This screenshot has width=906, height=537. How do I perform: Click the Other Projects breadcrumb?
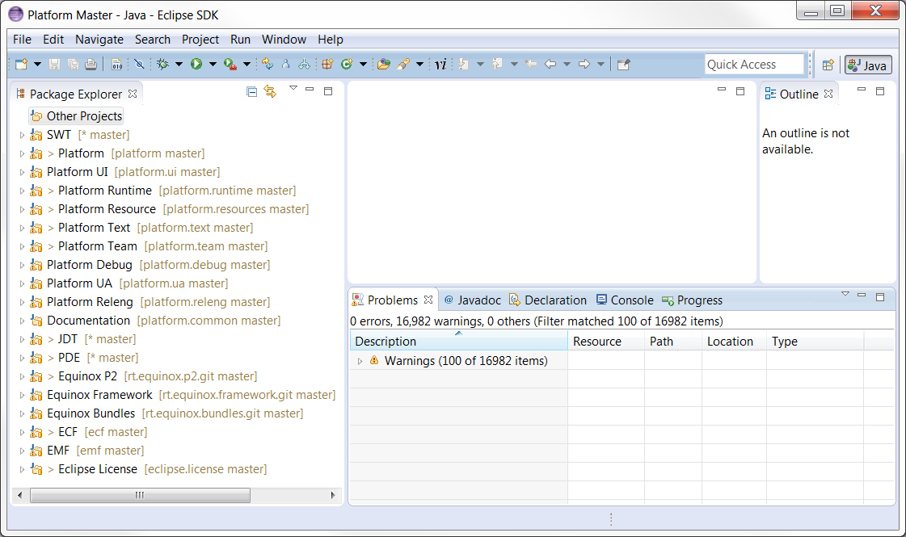pyautogui.click(x=76, y=116)
